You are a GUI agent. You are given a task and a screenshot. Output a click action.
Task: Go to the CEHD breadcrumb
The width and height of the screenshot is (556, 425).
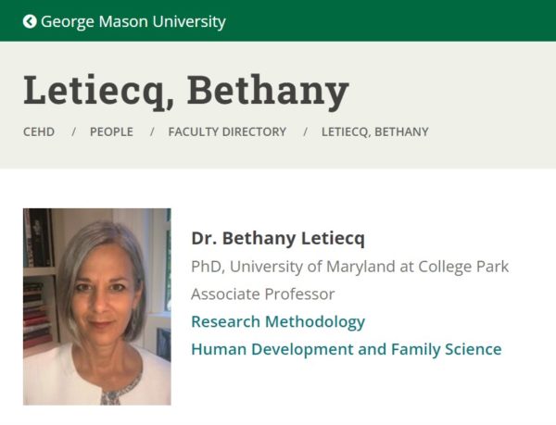point(39,131)
